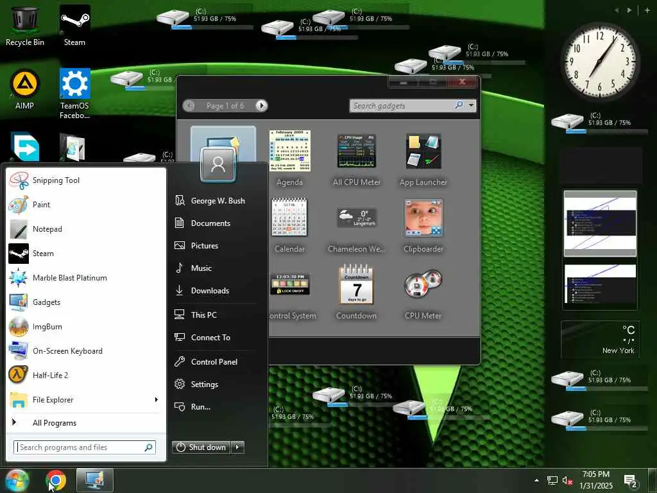Click the lower slideshow thumbnail in sidebar
This screenshot has height=493, width=657.
pos(600,284)
